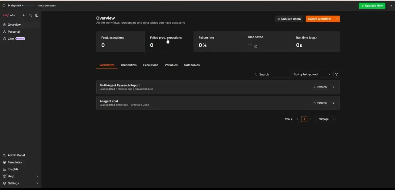Click the Failure rate stat card
Image resolution: width=395 pixels, height=190 pixels.
pos(218,42)
